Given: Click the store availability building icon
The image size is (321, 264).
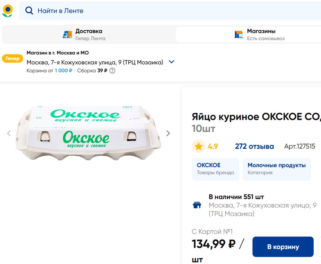Looking at the screenshot, I should (x=197, y=206).
